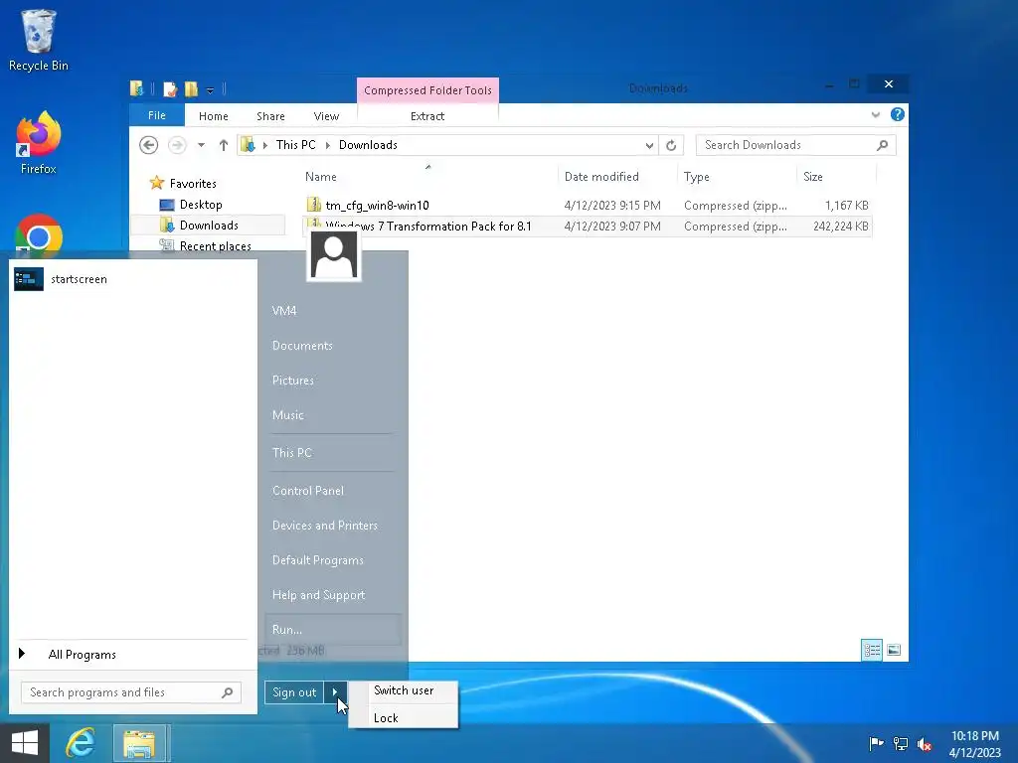Open the Extract ribbon tab
1018x763 pixels.
(x=427, y=116)
